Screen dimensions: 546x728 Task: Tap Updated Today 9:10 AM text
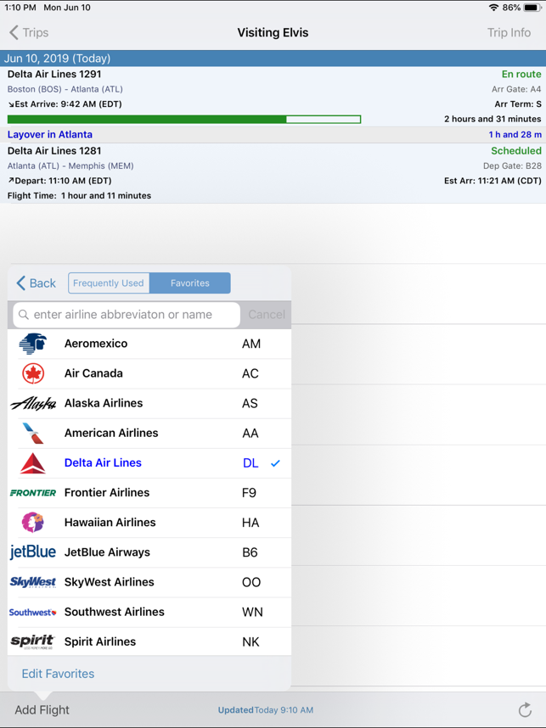point(265,710)
